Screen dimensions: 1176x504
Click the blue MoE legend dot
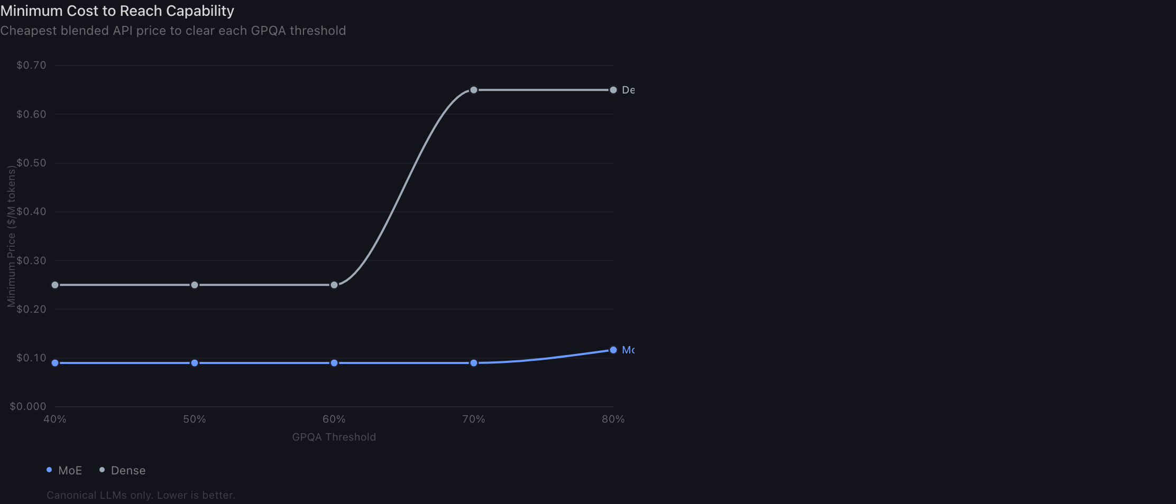[49, 470]
